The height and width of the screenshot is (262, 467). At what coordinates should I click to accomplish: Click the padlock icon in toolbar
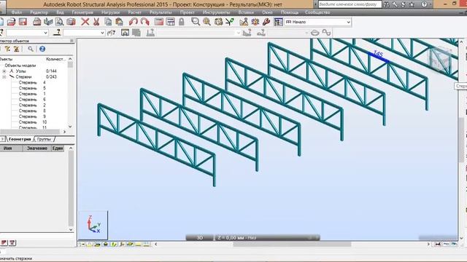(x=182, y=22)
